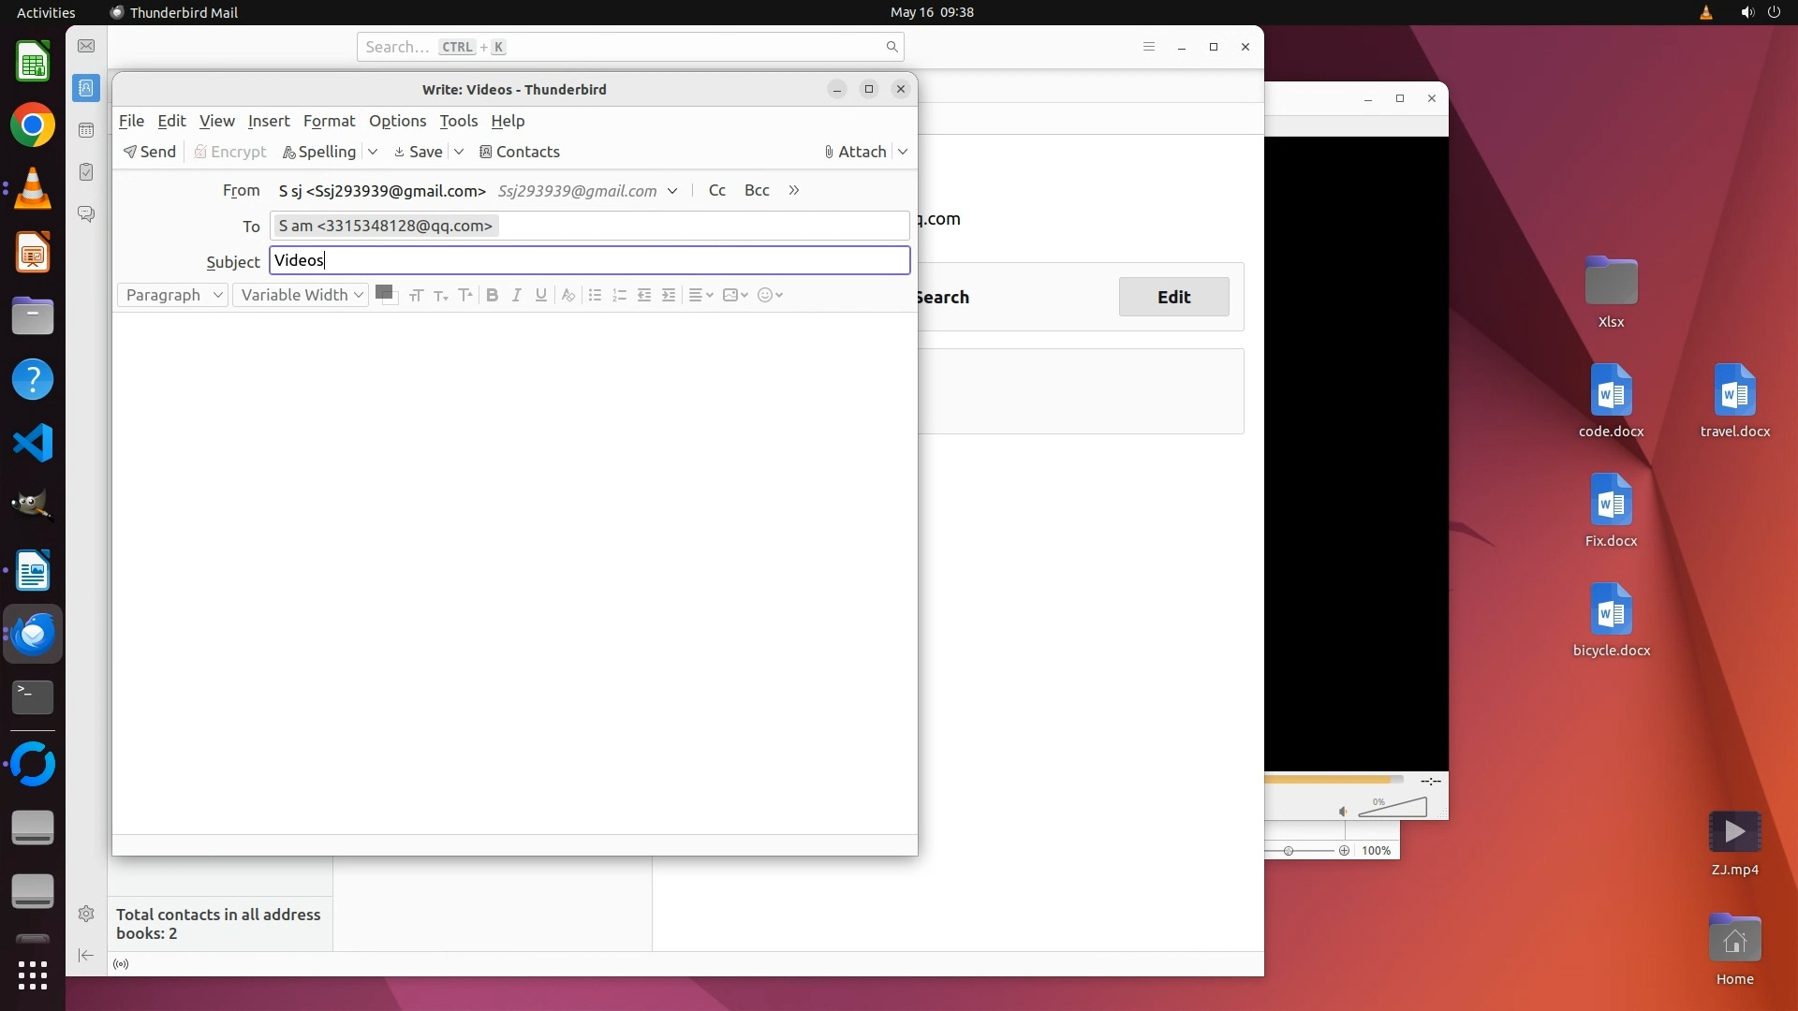
Task: Toggle italic text formatting
Action: [x=516, y=295]
